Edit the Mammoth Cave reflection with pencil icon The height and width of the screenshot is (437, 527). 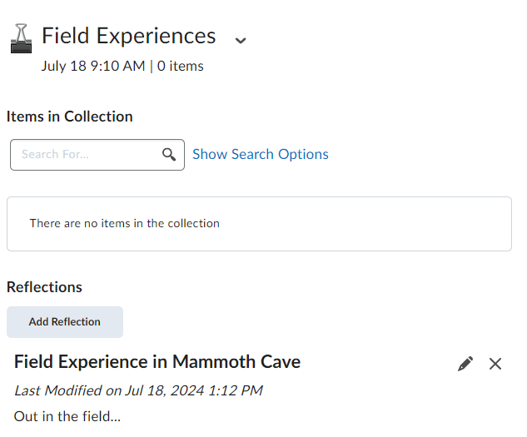[x=465, y=364]
